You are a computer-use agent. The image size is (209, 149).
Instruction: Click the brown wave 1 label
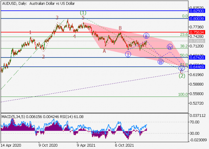30,32
